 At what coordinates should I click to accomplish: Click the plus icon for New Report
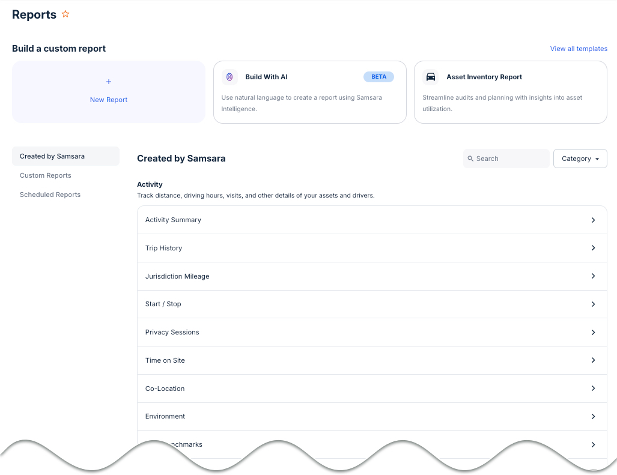click(109, 82)
